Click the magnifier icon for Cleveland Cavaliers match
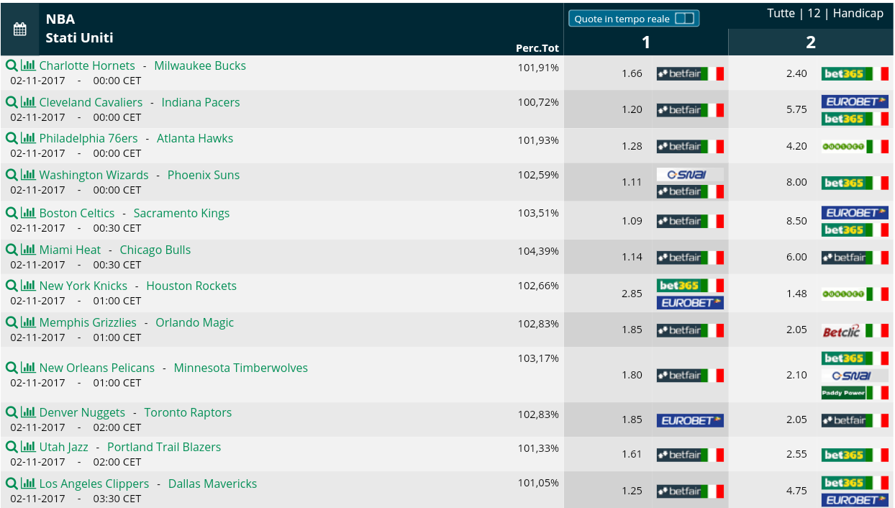This screenshot has height=508, width=895. (12, 102)
